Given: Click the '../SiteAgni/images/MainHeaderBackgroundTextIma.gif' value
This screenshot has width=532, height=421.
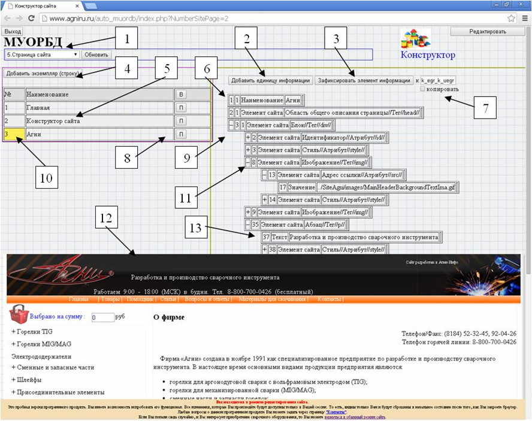Looking at the screenshot, I should [x=386, y=187].
